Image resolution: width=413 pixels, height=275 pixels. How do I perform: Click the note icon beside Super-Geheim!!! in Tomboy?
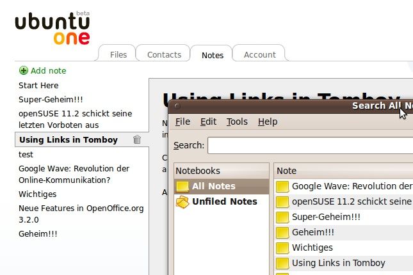pos(282,217)
